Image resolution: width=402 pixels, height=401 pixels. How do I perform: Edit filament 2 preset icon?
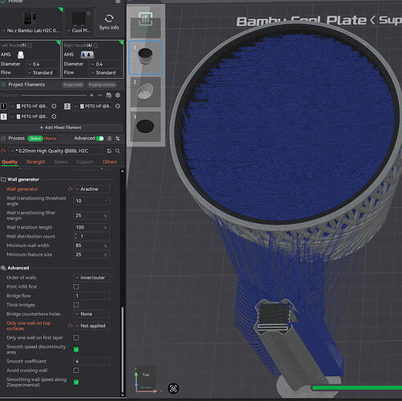[118, 106]
